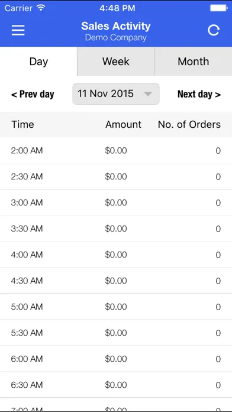
Task: Tap the refresh icon in header
Action: (213, 30)
